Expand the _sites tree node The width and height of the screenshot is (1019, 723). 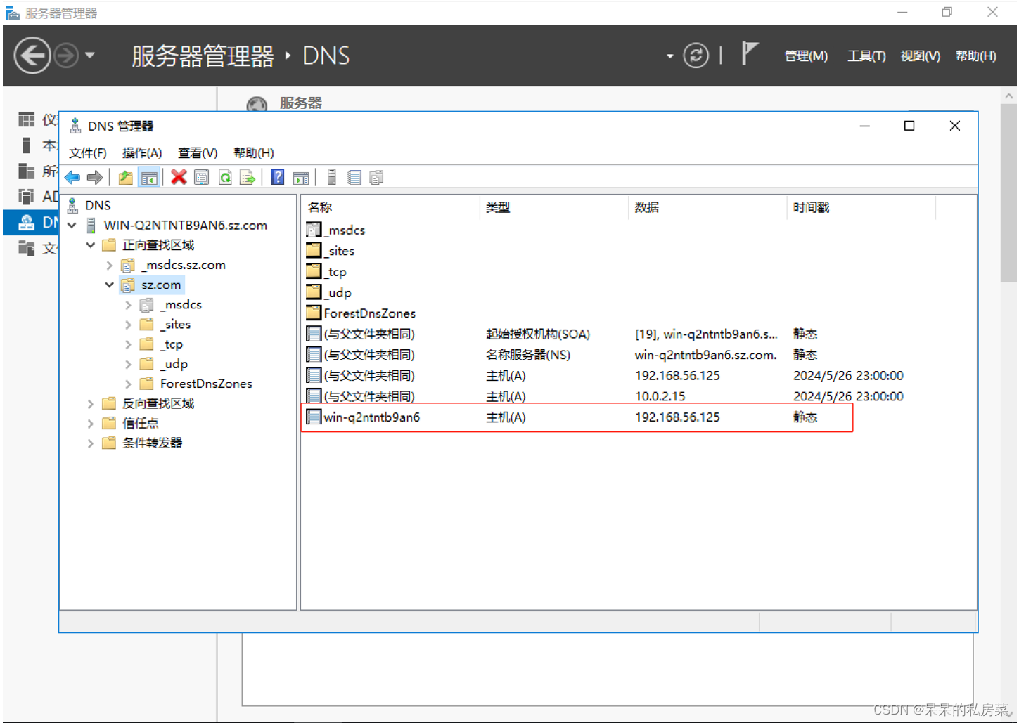click(x=128, y=325)
